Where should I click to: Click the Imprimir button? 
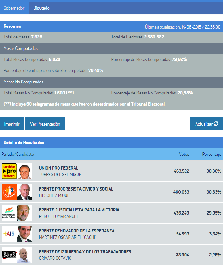12,124
